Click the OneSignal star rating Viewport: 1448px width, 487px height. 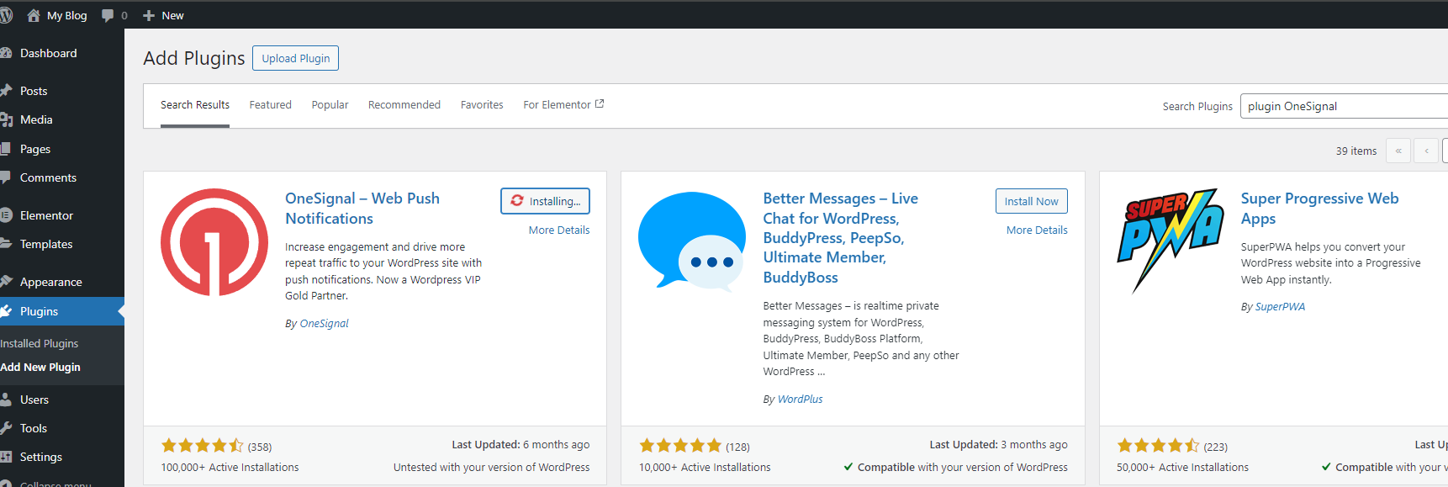(x=203, y=446)
